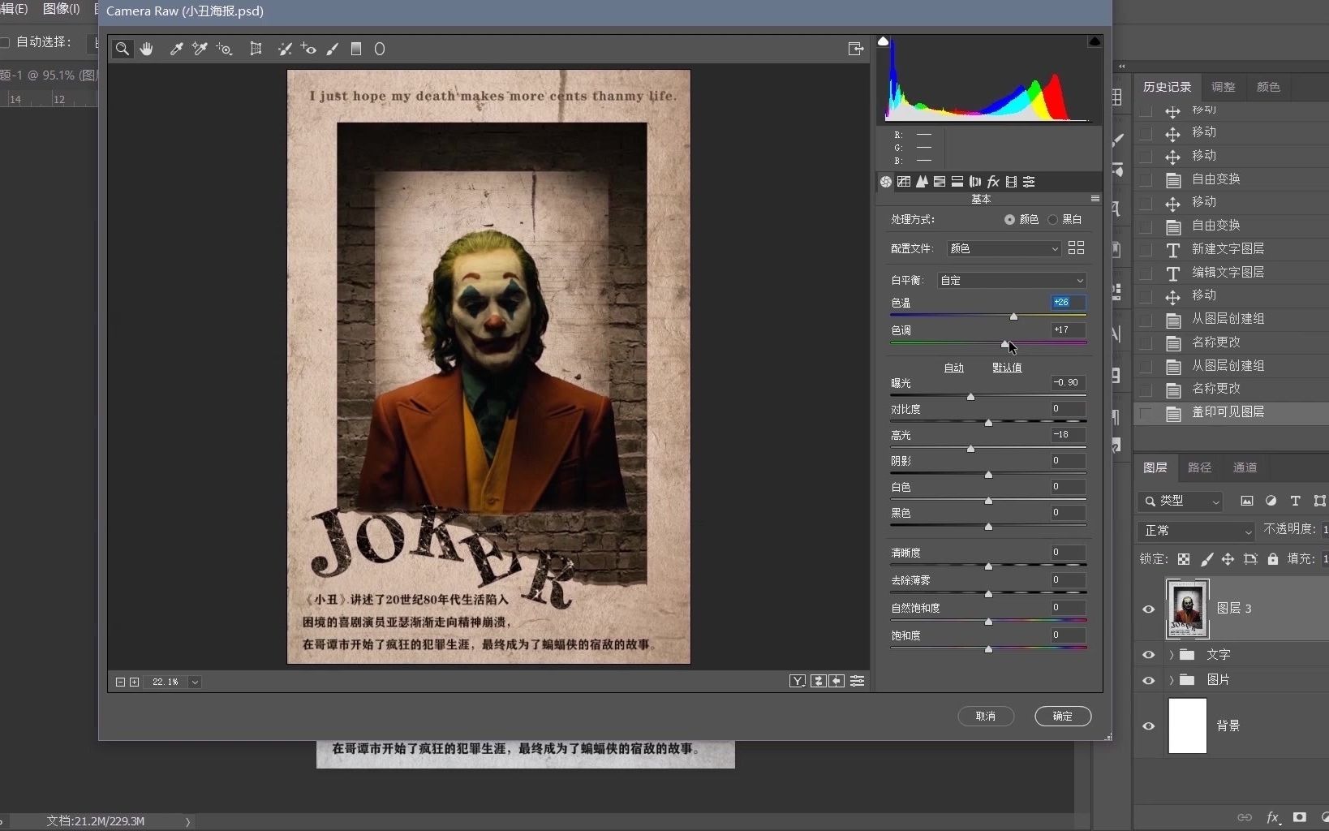1329x831 pixels.
Task: Click the 取消 cancel button
Action: point(986,717)
